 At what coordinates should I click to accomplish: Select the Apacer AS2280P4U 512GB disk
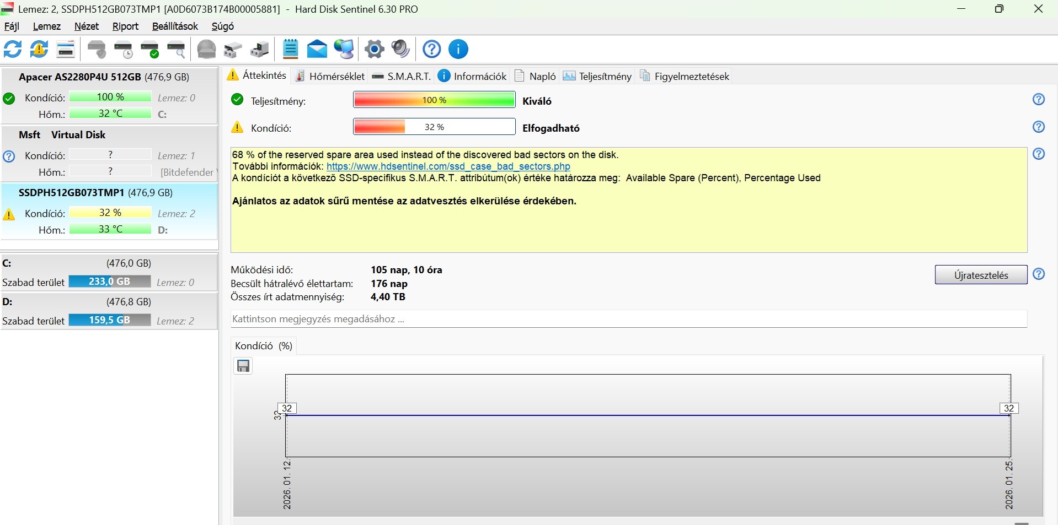(x=109, y=95)
